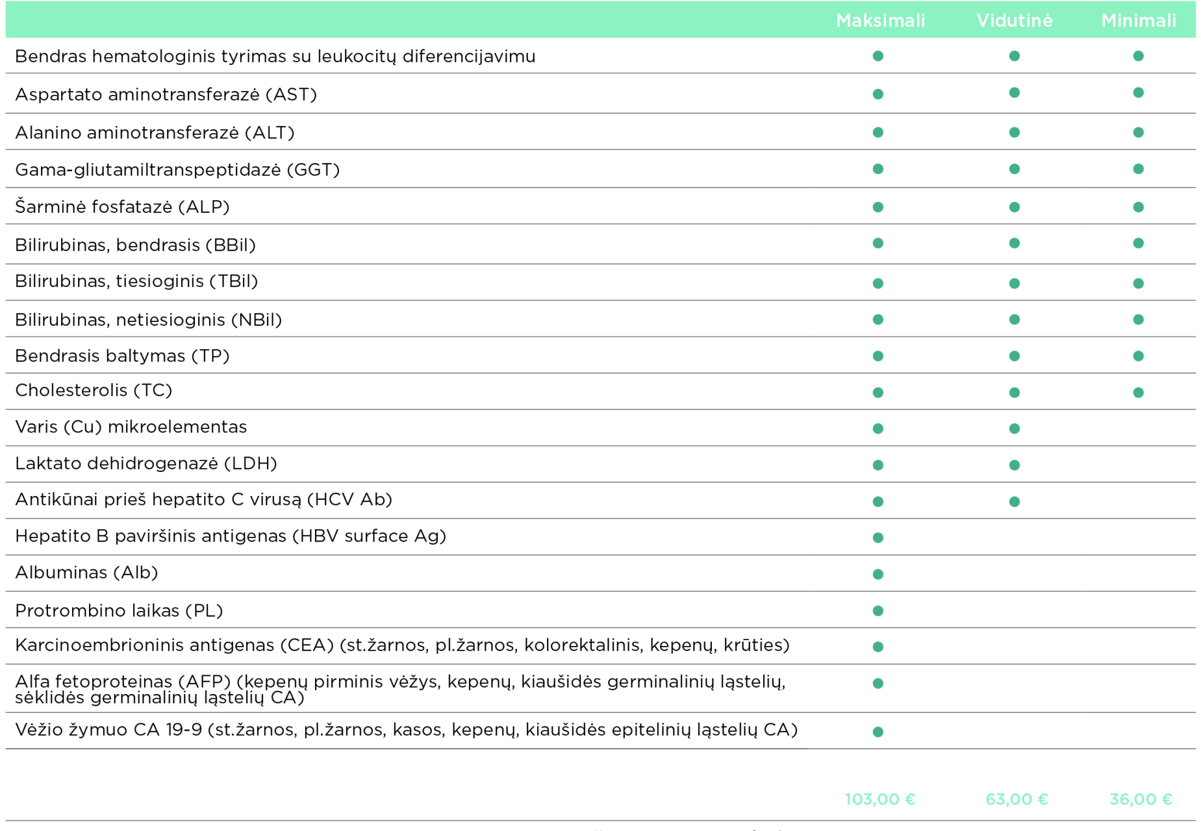Viewport: 1201px width, 831px height.
Task: Click Maksimali dot in Protrombino laikas row
Action: tap(878, 611)
